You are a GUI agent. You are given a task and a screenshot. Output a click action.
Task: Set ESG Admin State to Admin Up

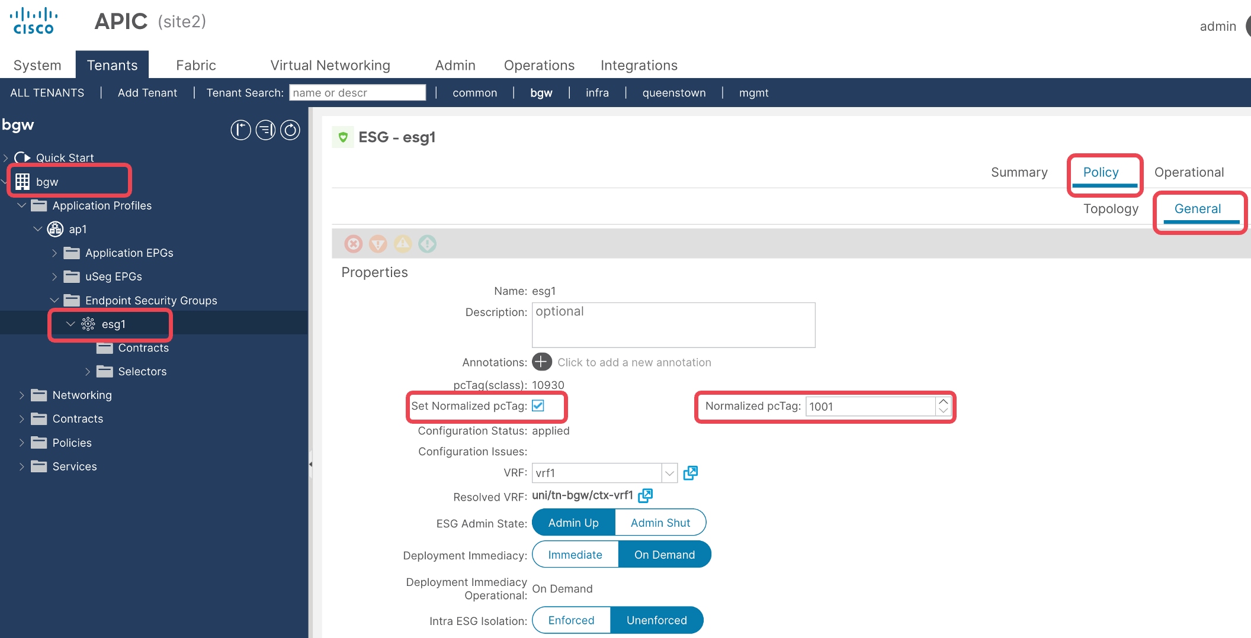click(573, 523)
